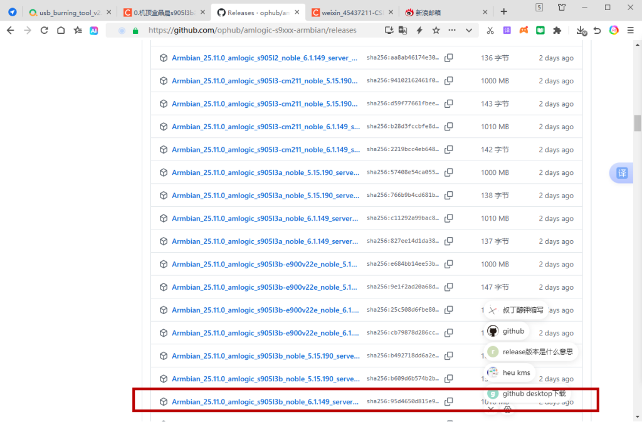Image resolution: width=642 pixels, height=422 pixels.
Task: Open the browser downloads icon
Action: point(581,30)
